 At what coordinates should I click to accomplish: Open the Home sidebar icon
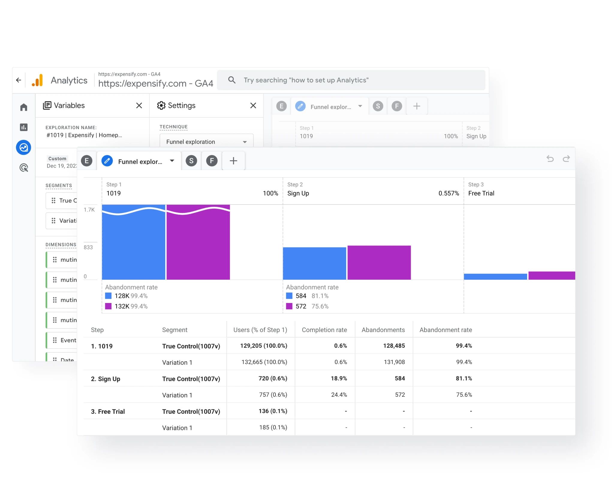pyautogui.click(x=24, y=107)
